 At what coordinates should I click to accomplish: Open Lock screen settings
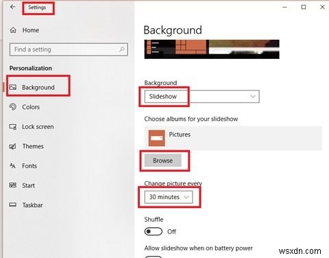click(x=38, y=127)
